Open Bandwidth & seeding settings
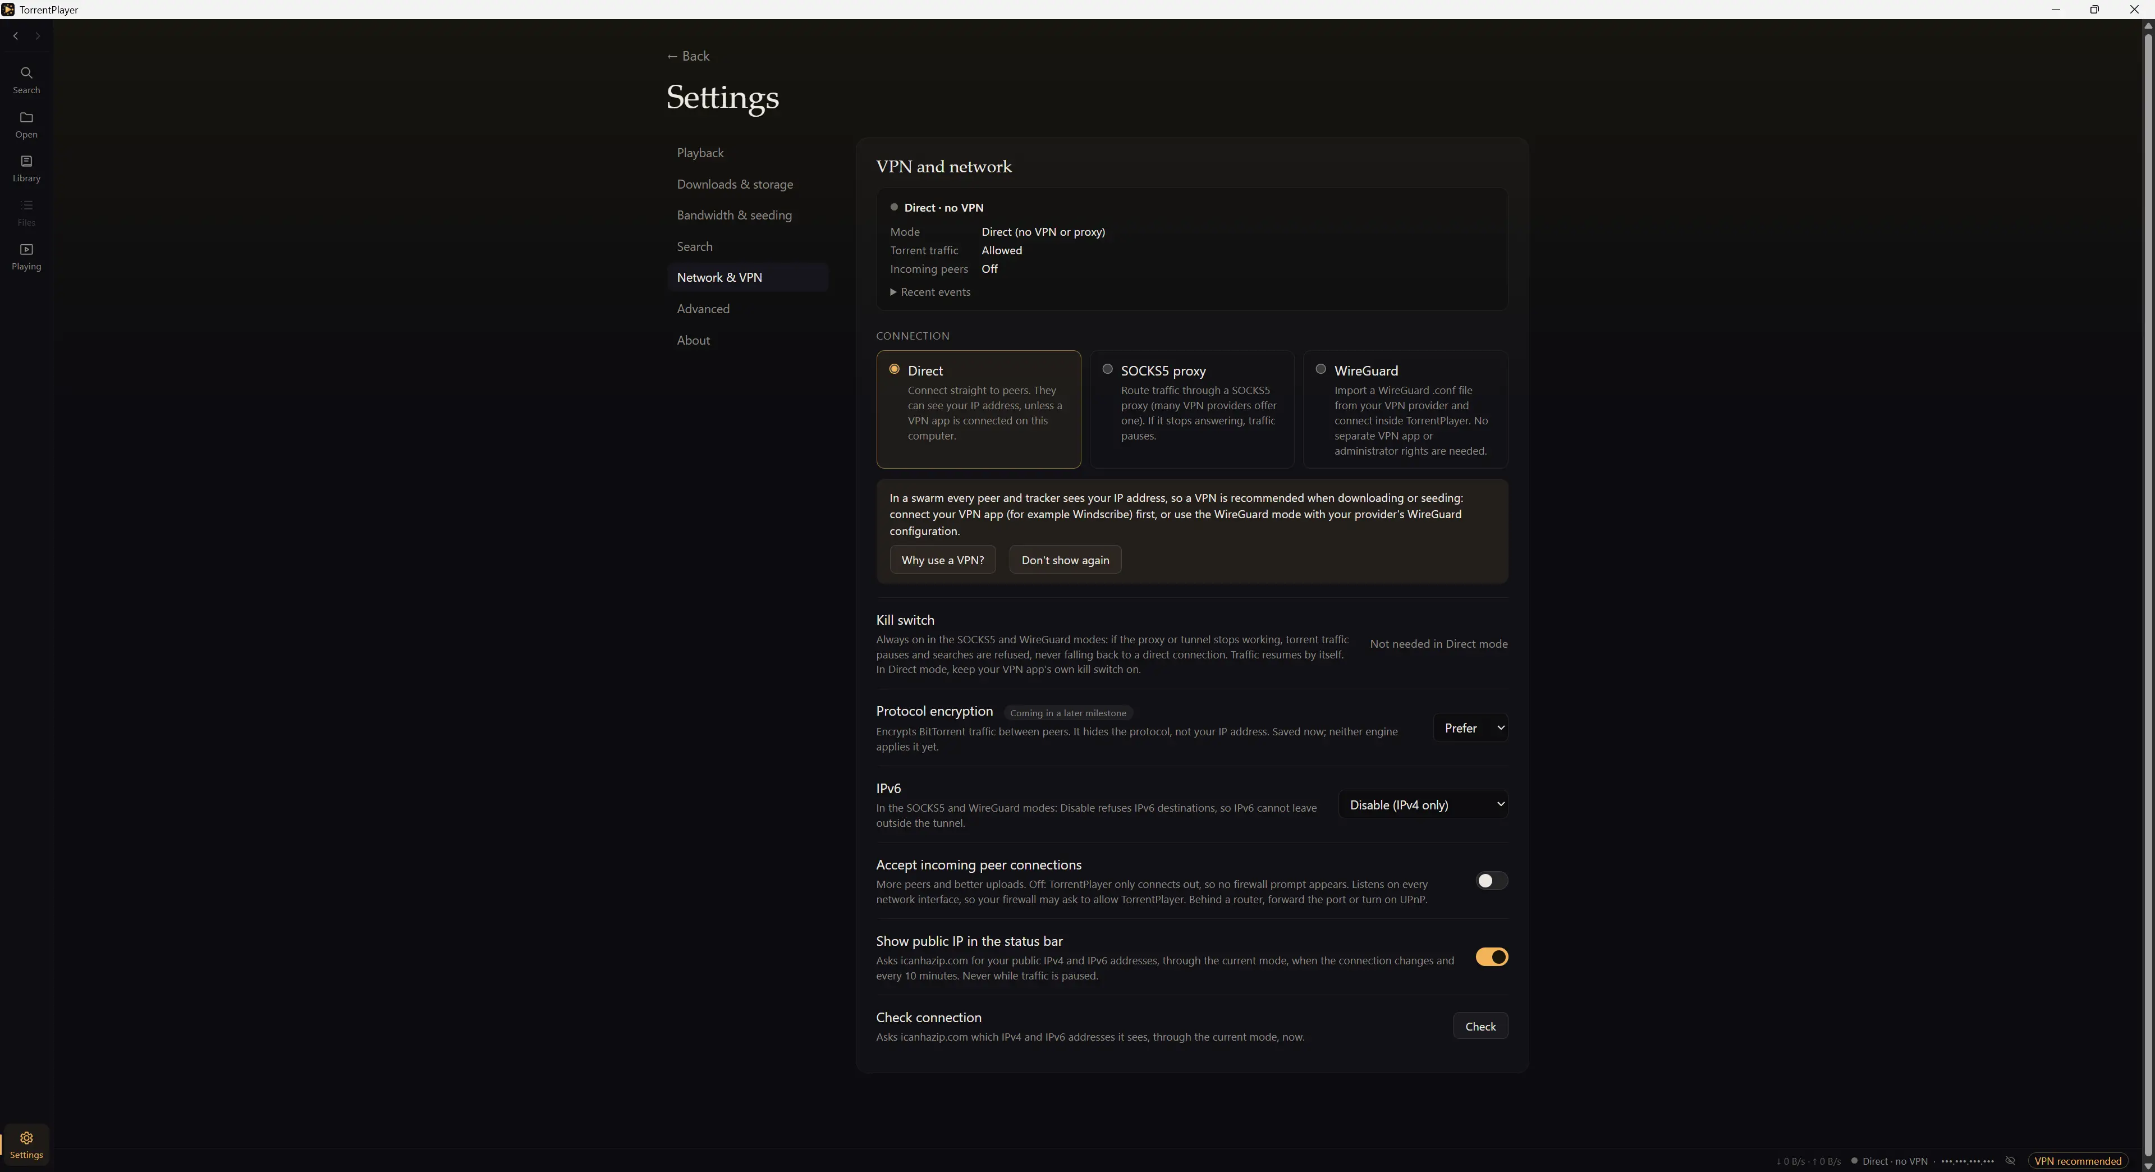Screen dimensions: 2155x1172 747,215
